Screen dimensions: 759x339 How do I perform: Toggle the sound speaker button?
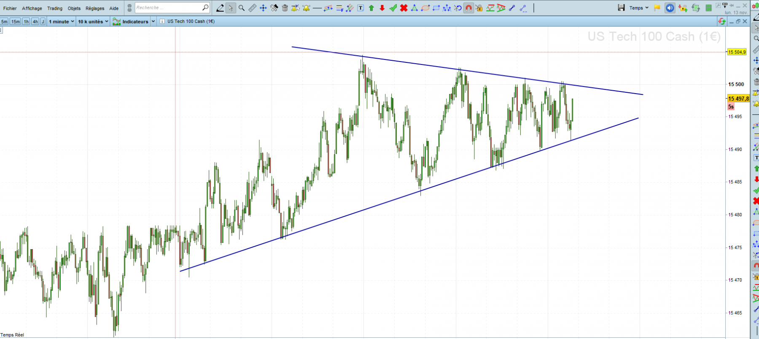point(670,8)
